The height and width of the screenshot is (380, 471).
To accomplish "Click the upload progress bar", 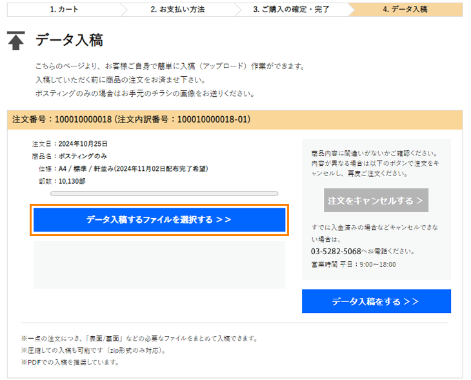I will (164, 194).
